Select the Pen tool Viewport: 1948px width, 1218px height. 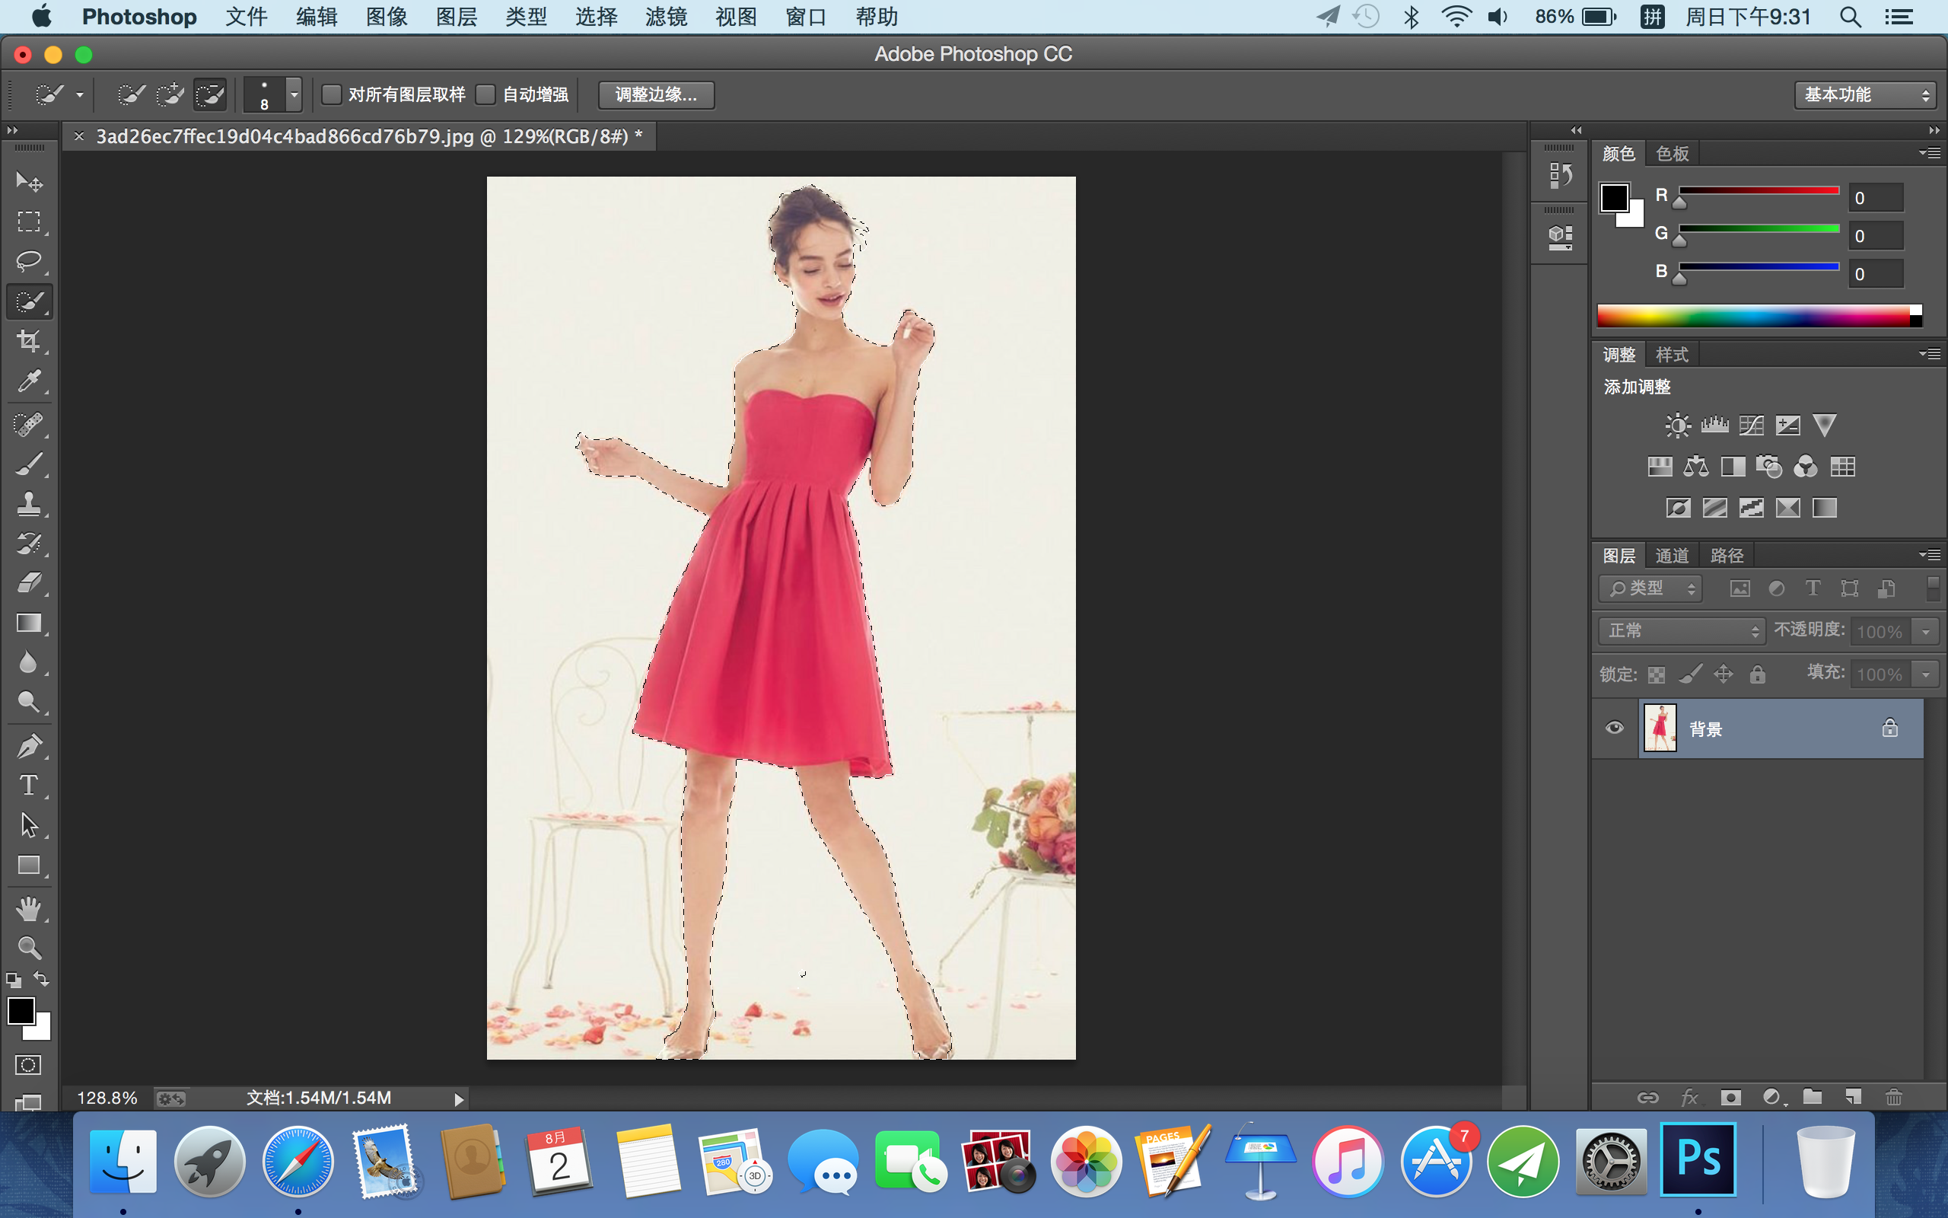pyautogui.click(x=29, y=746)
